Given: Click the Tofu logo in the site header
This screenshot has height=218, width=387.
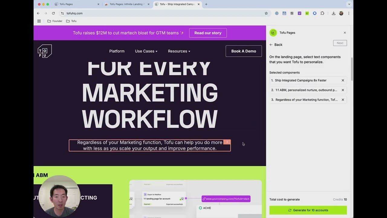Looking at the screenshot, I should 44,51.
